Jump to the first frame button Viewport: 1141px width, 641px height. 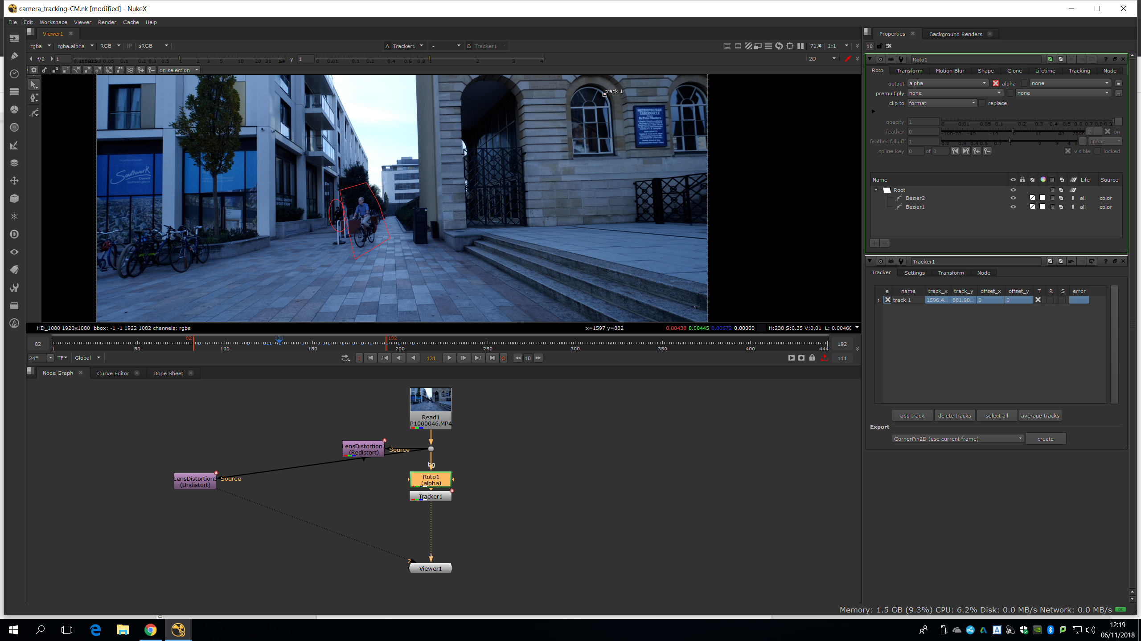[370, 358]
